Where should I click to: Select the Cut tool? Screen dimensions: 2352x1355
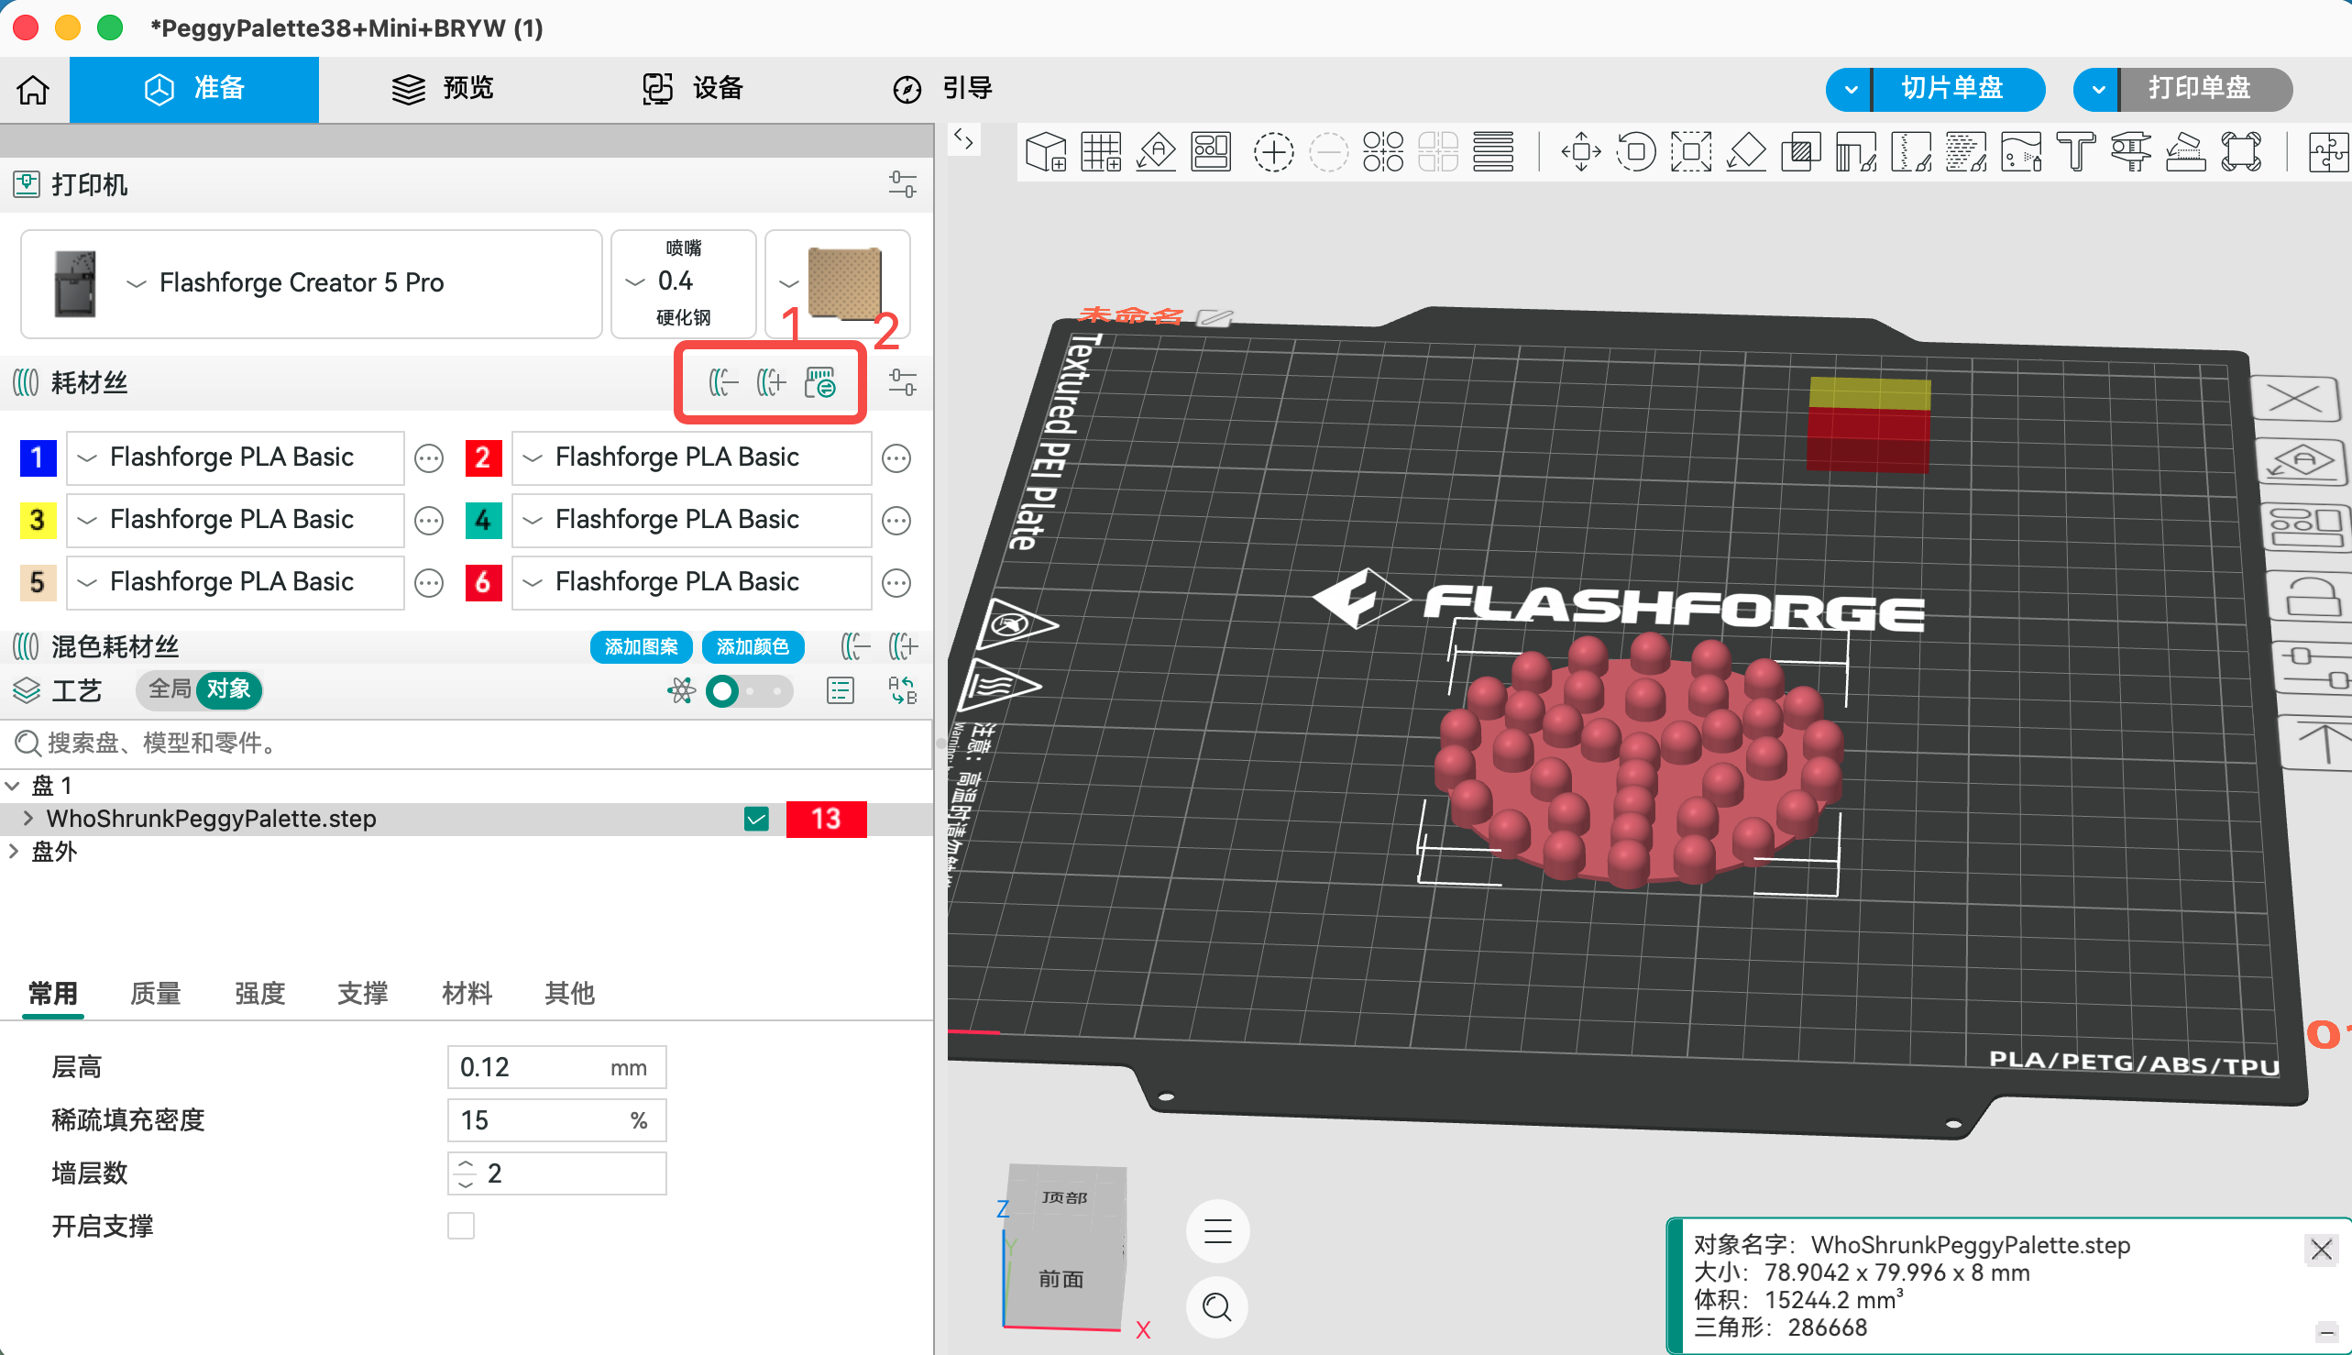(1801, 151)
